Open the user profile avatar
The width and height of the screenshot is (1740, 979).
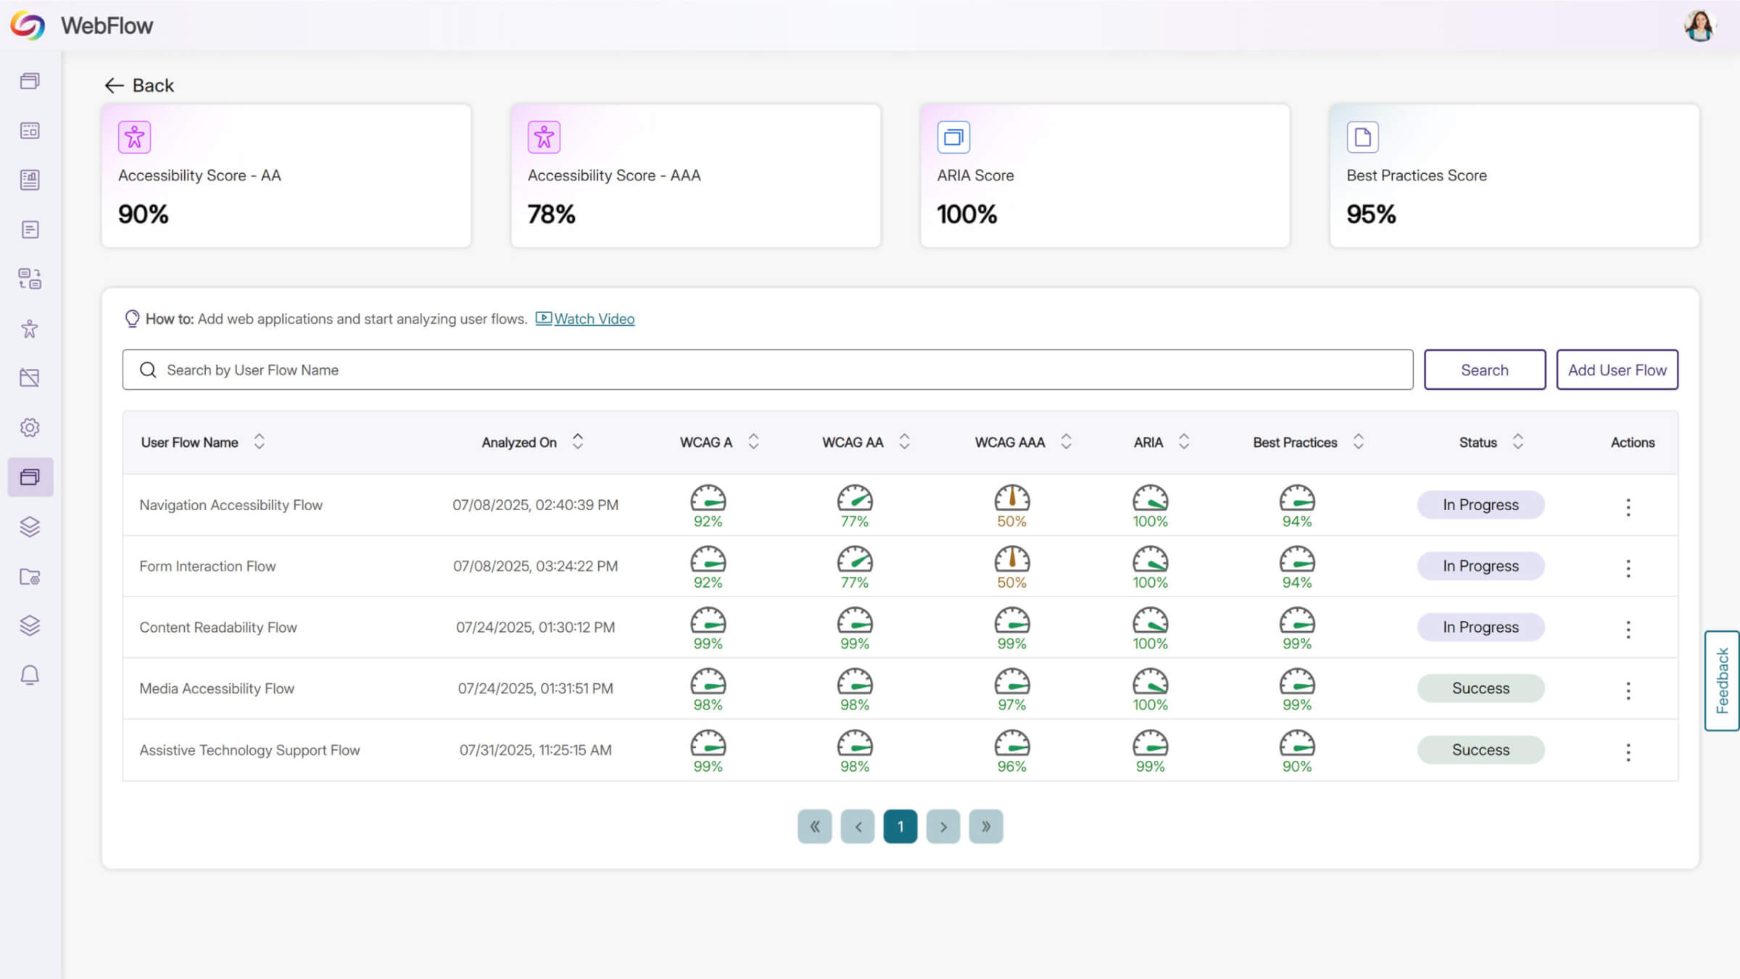click(1699, 25)
